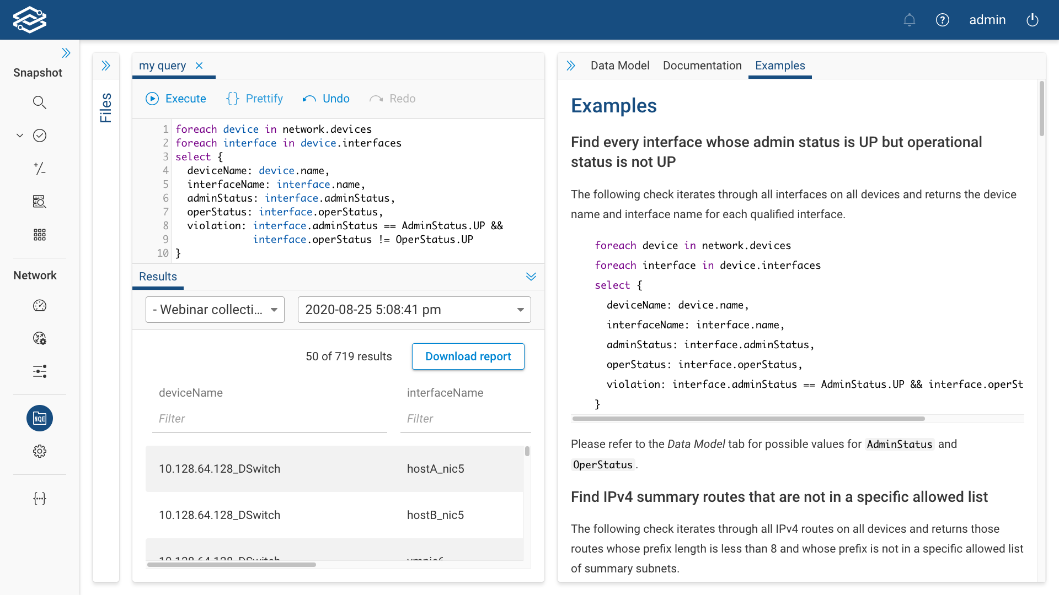Select the Diffs (+/-) snapshot tool
This screenshot has width=1059, height=595.
(x=40, y=169)
